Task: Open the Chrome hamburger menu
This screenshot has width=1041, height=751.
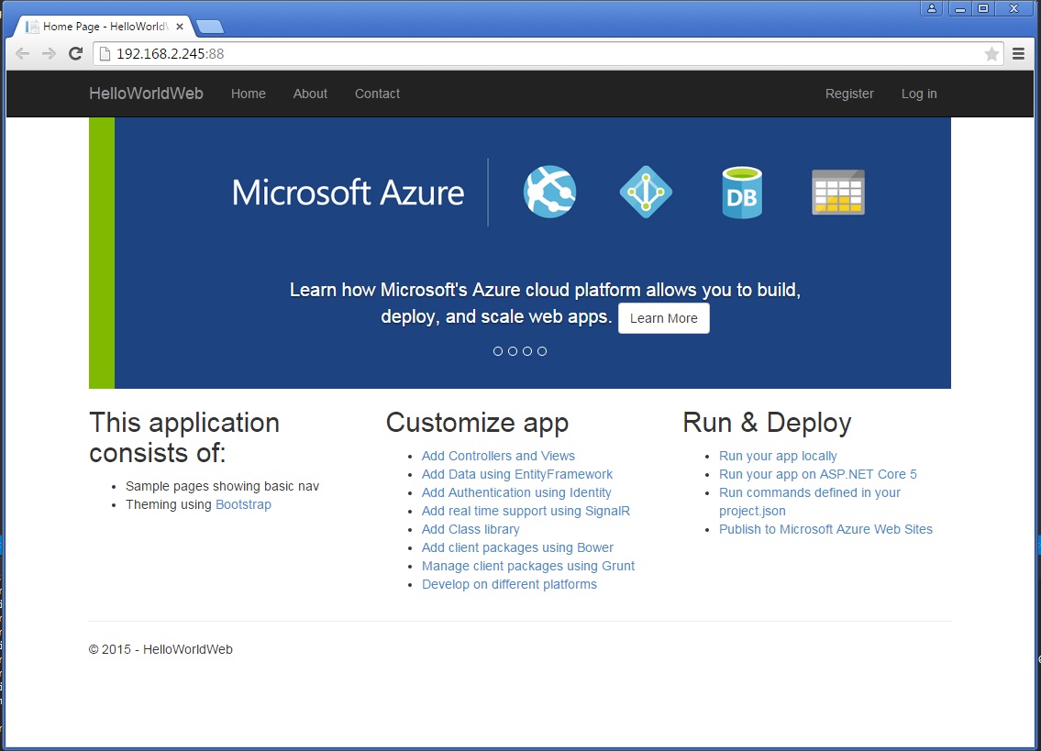Action: coord(1019,54)
